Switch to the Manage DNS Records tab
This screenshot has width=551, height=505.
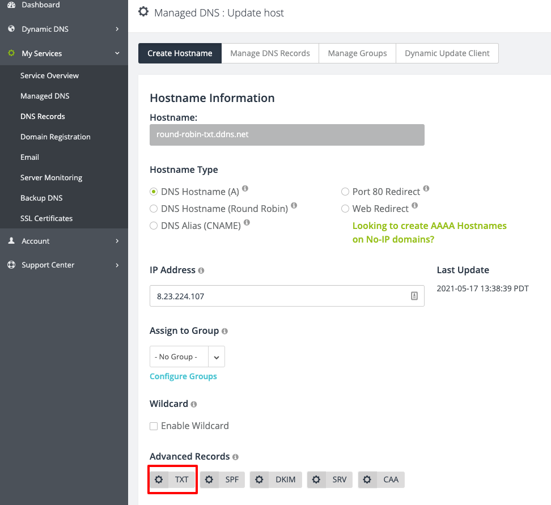(270, 53)
